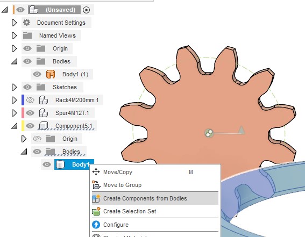Click the Create Selection Set icon

pos(96,211)
